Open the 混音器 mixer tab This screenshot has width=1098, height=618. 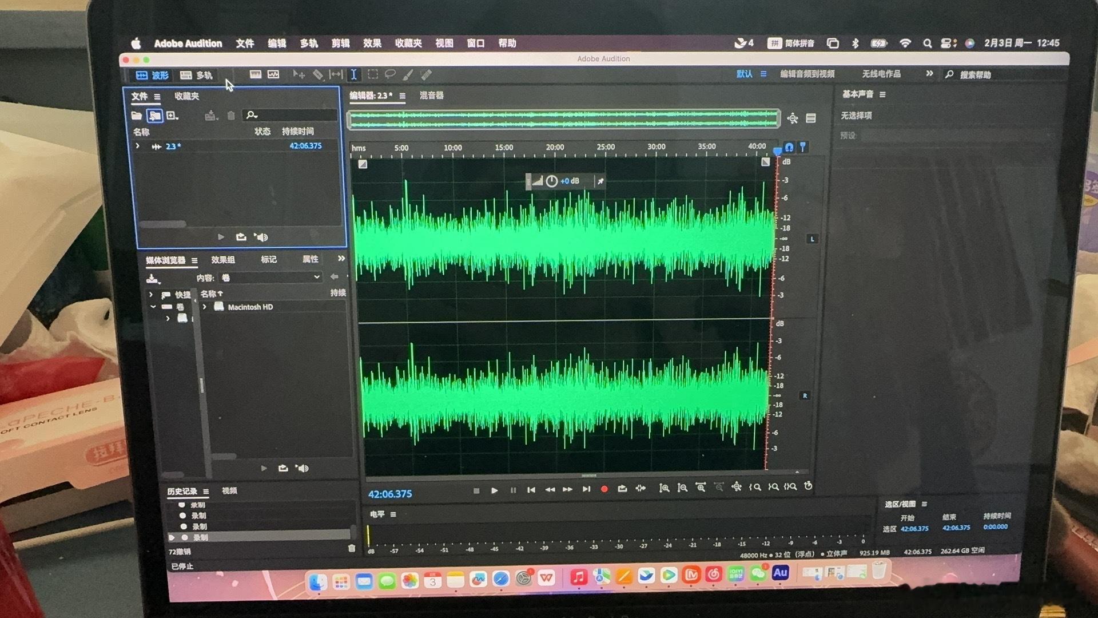432,96
